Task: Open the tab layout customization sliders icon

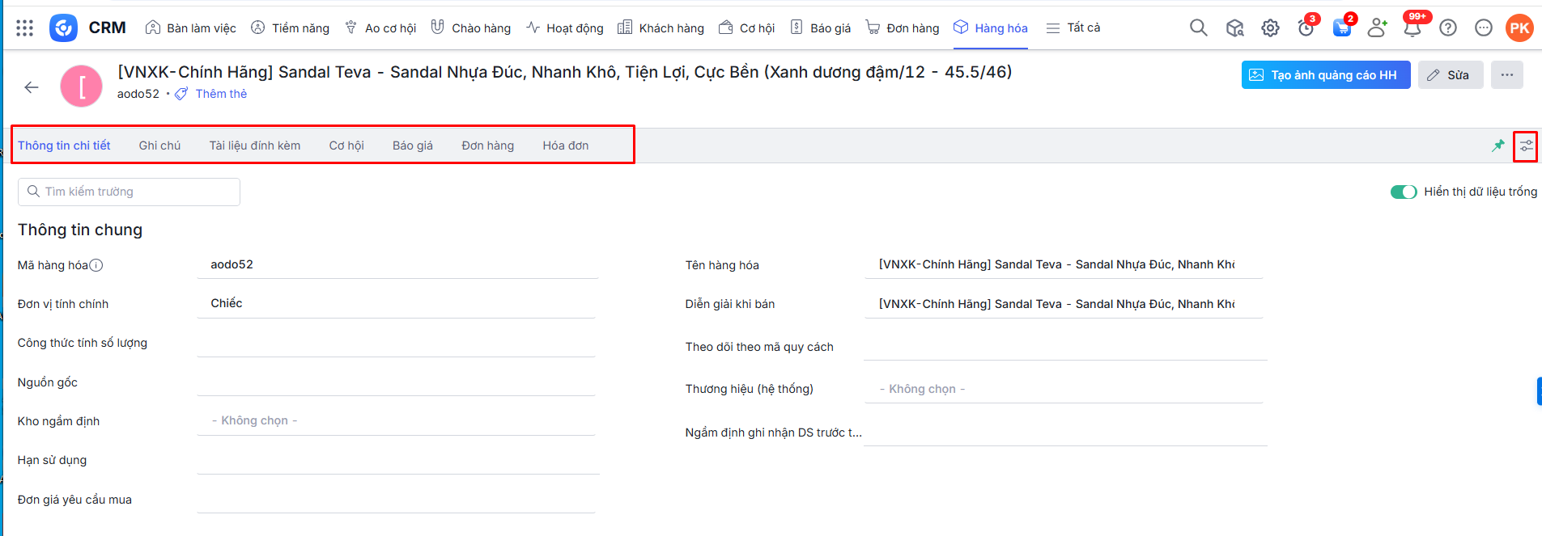Action: (1526, 146)
